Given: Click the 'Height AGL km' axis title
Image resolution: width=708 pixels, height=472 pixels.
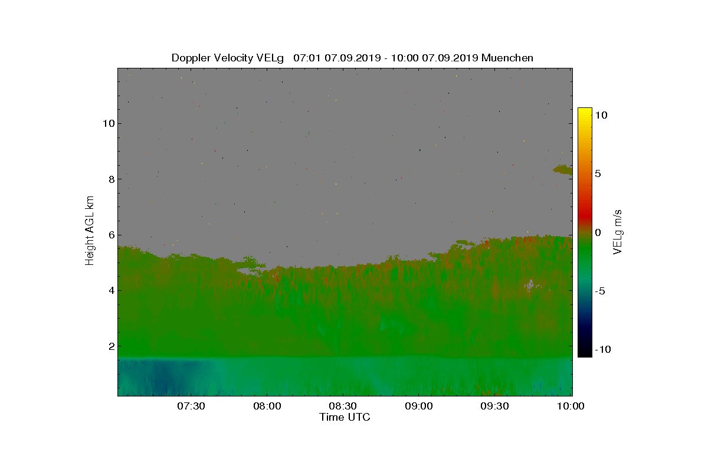Looking at the screenshot, I should tap(90, 231).
